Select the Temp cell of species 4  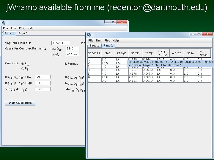(x=149, y=70)
